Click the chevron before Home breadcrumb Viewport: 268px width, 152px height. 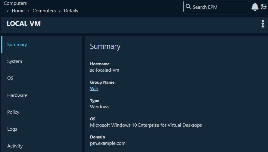point(8,11)
